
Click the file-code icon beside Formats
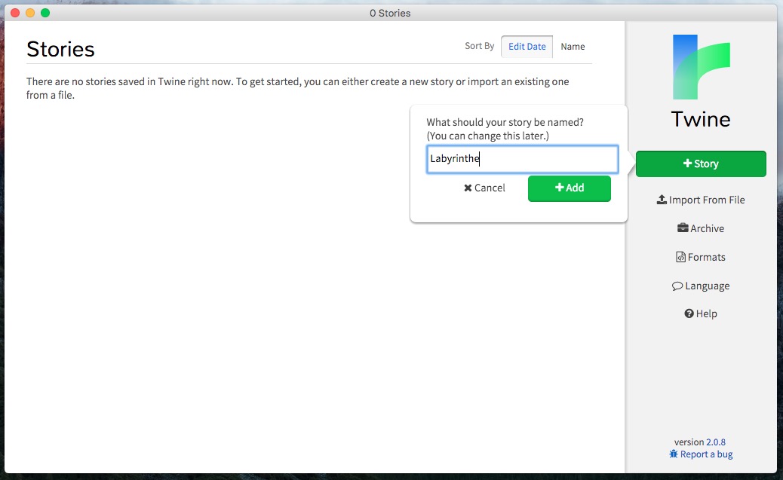(680, 258)
